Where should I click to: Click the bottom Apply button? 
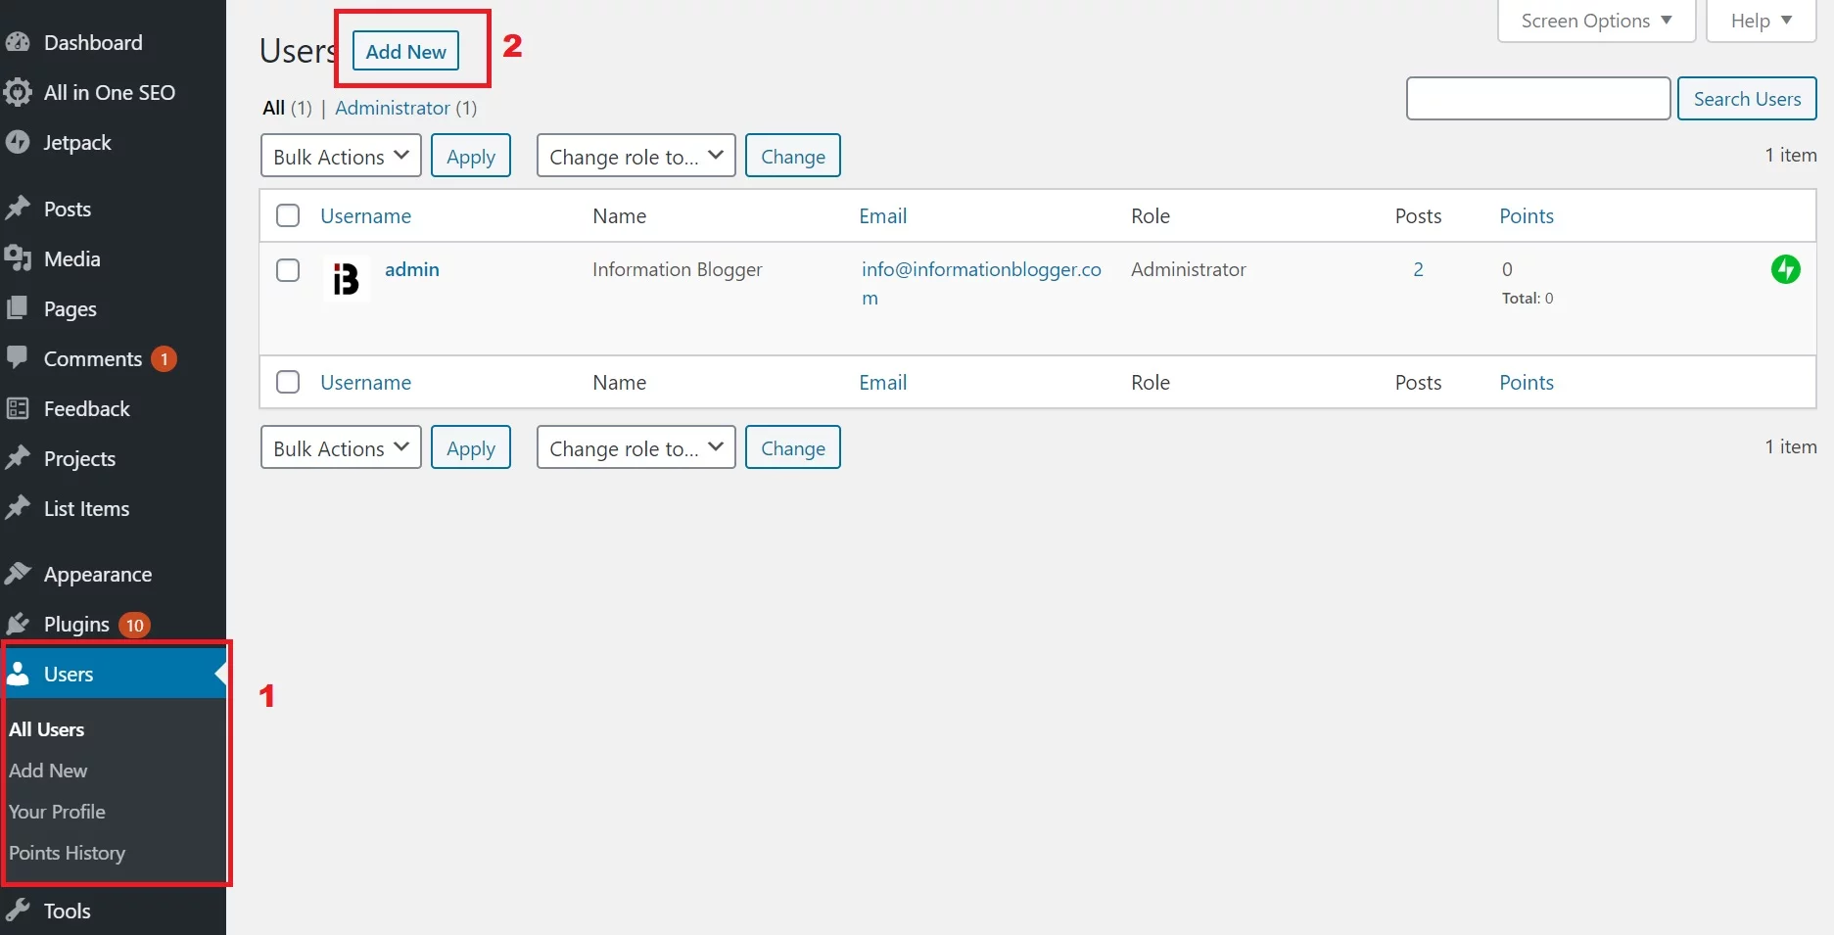tap(471, 447)
